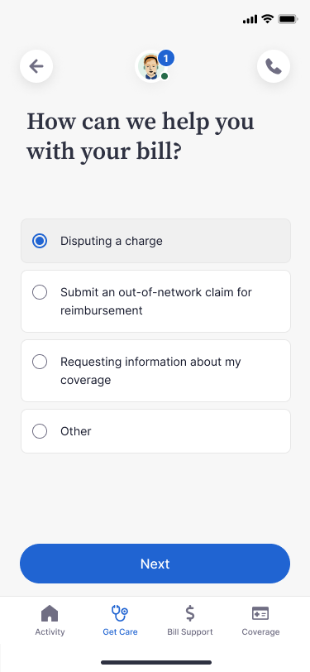Tap the Get Care stethoscope icon
Screen dimensions: 310x672
pyautogui.click(x=120, y=613)
